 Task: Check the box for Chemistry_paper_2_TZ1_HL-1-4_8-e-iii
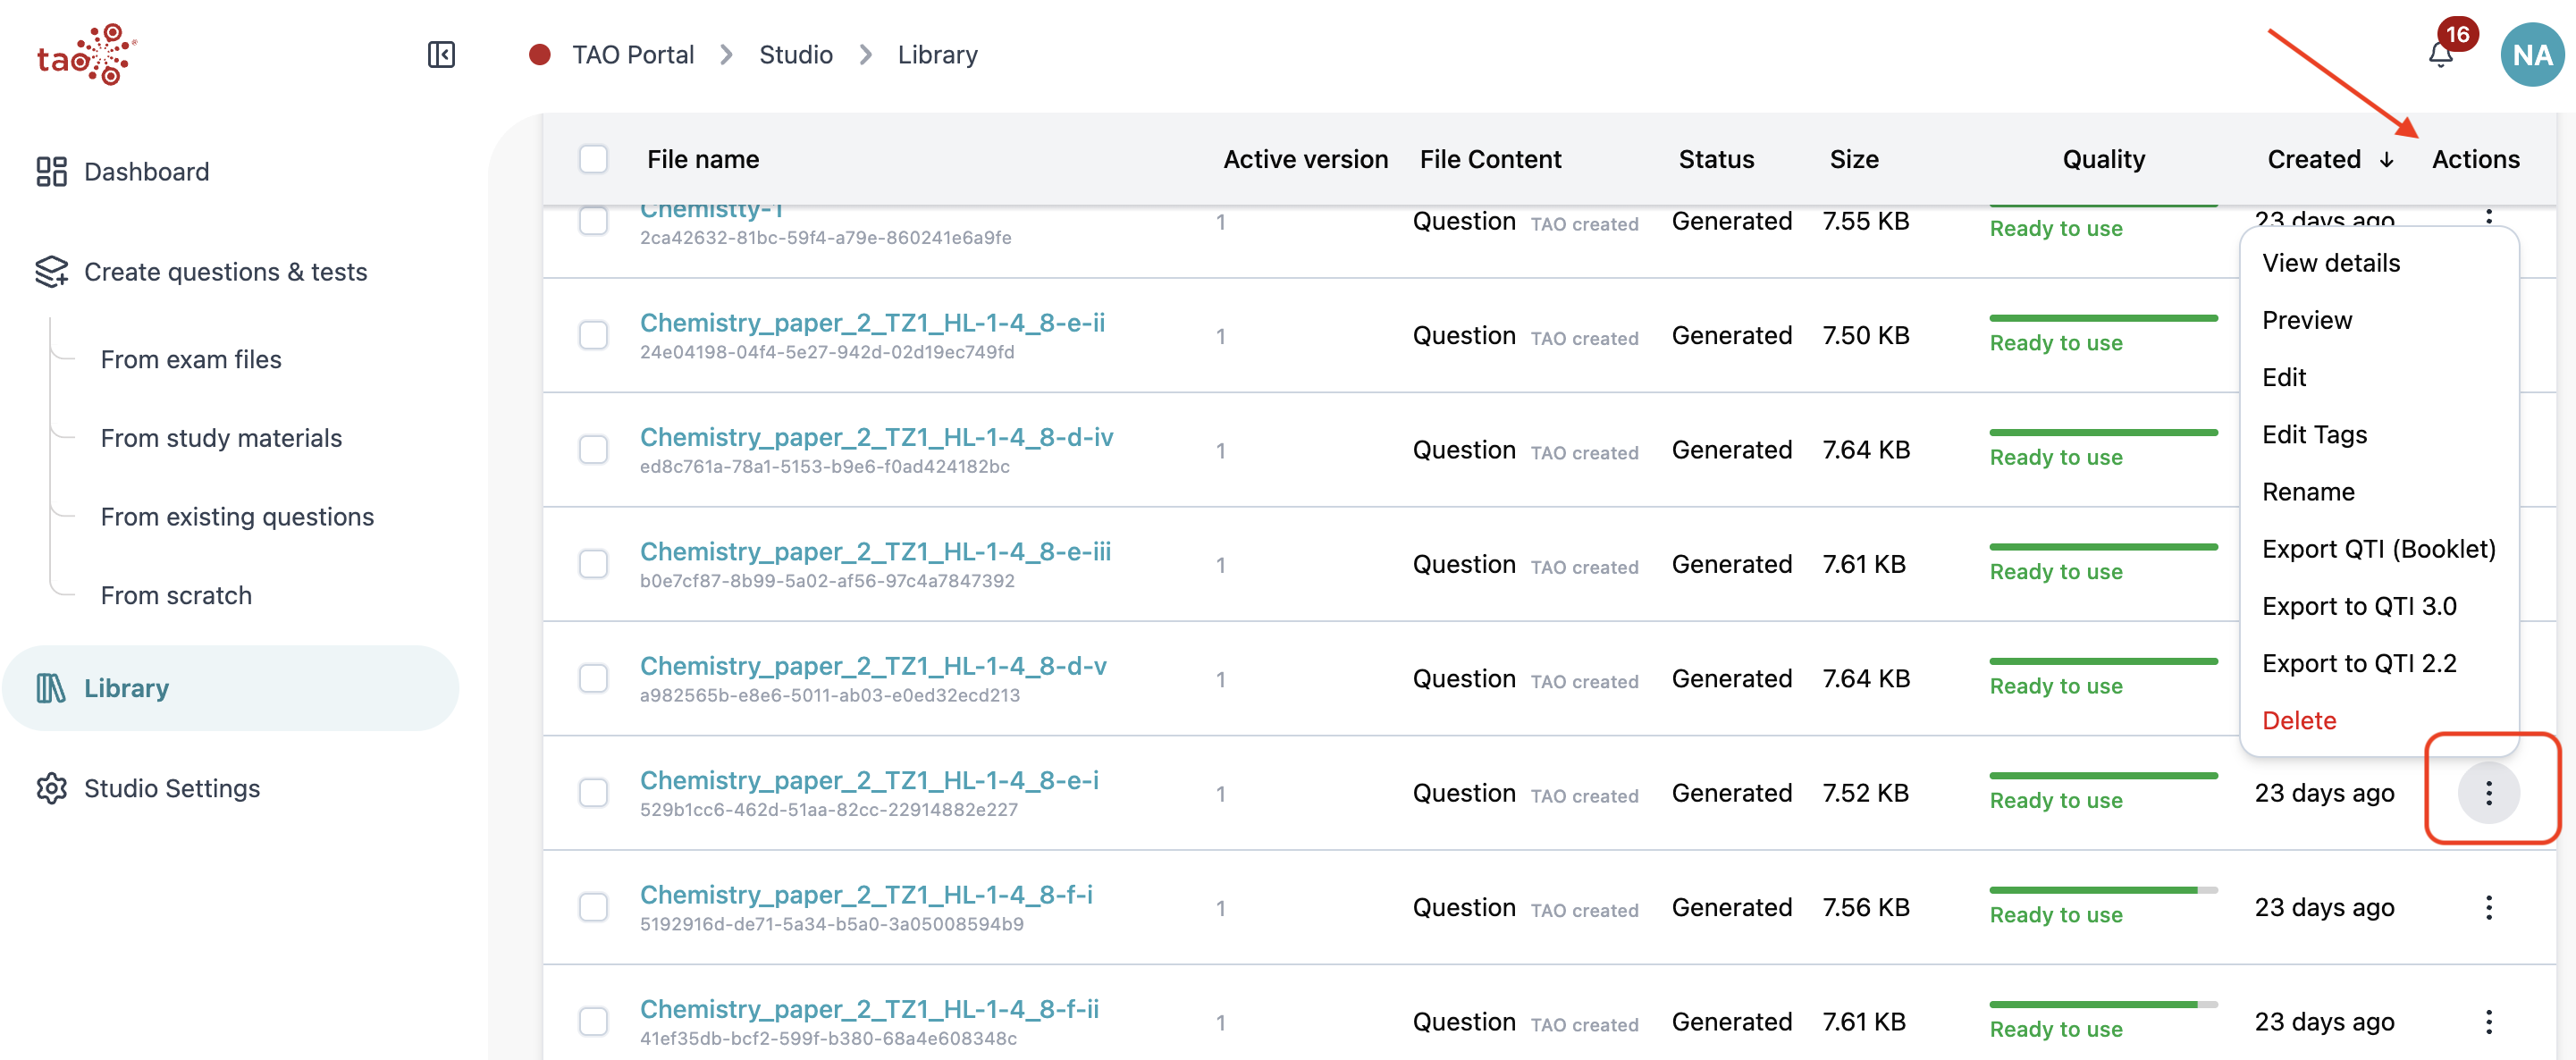(x=593, y=564)
